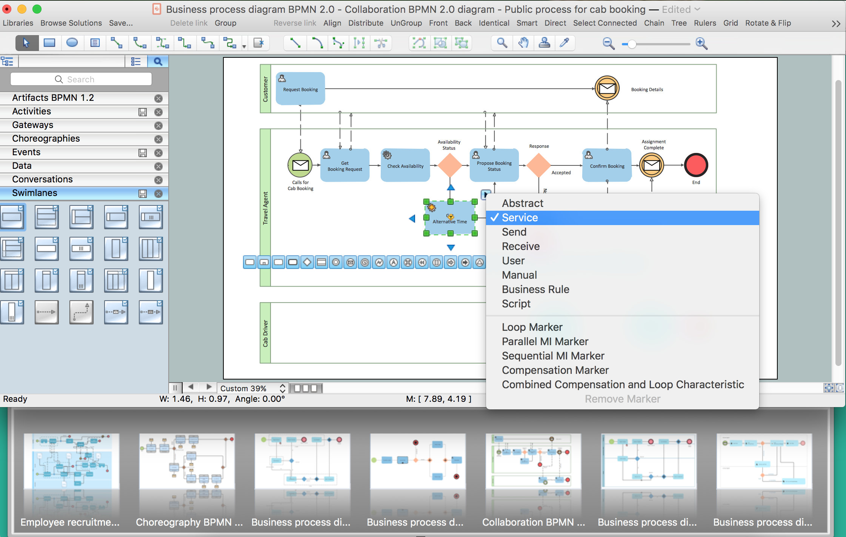This screenshot has height=537, width=846.
Task: Choose Script task type in context menu
Action: coord(516,304)
